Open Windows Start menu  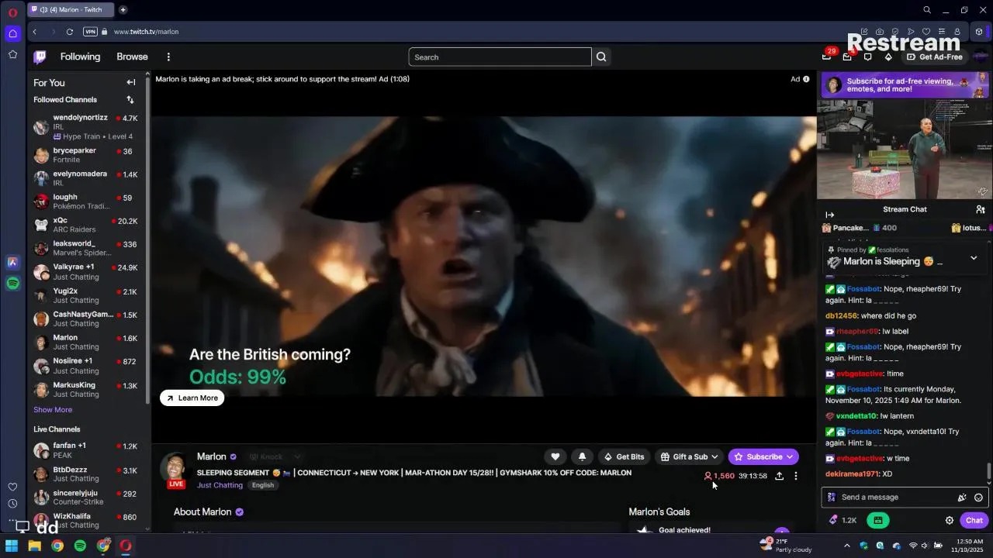click(x=12, y=546)
